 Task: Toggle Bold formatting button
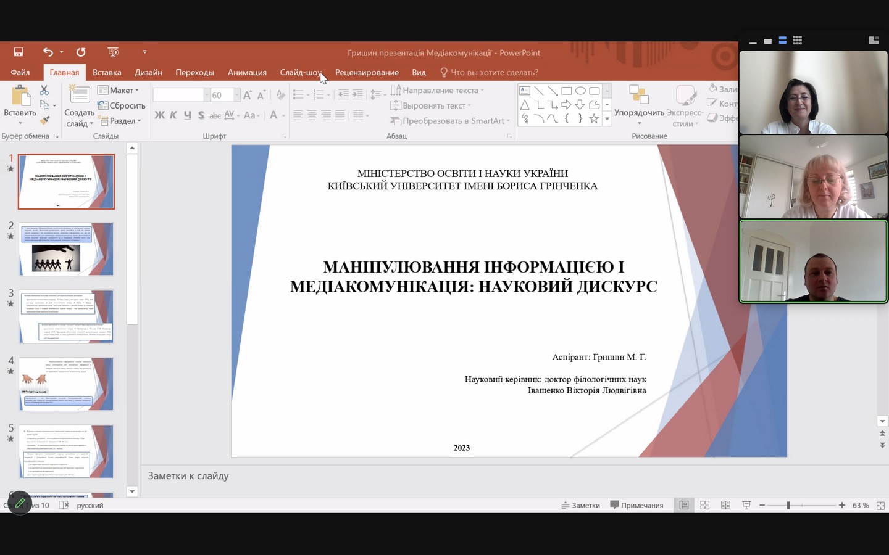pos(159,115)
